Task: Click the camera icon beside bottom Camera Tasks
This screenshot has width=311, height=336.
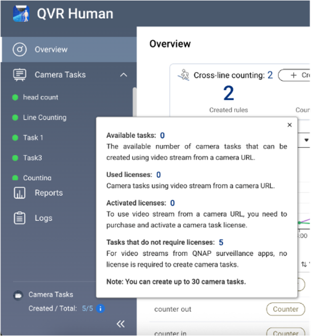Action: tap(17, 295)
